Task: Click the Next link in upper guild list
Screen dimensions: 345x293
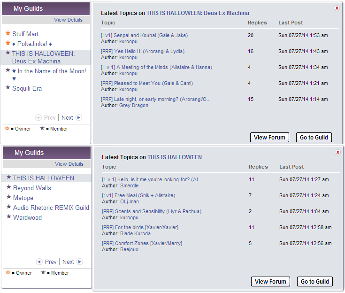Action: (x=67, y=118)
